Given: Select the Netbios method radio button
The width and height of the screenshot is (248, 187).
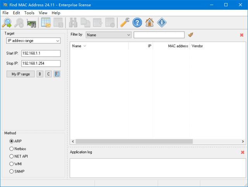Looking at the screenshot, I should pos(12,149).
